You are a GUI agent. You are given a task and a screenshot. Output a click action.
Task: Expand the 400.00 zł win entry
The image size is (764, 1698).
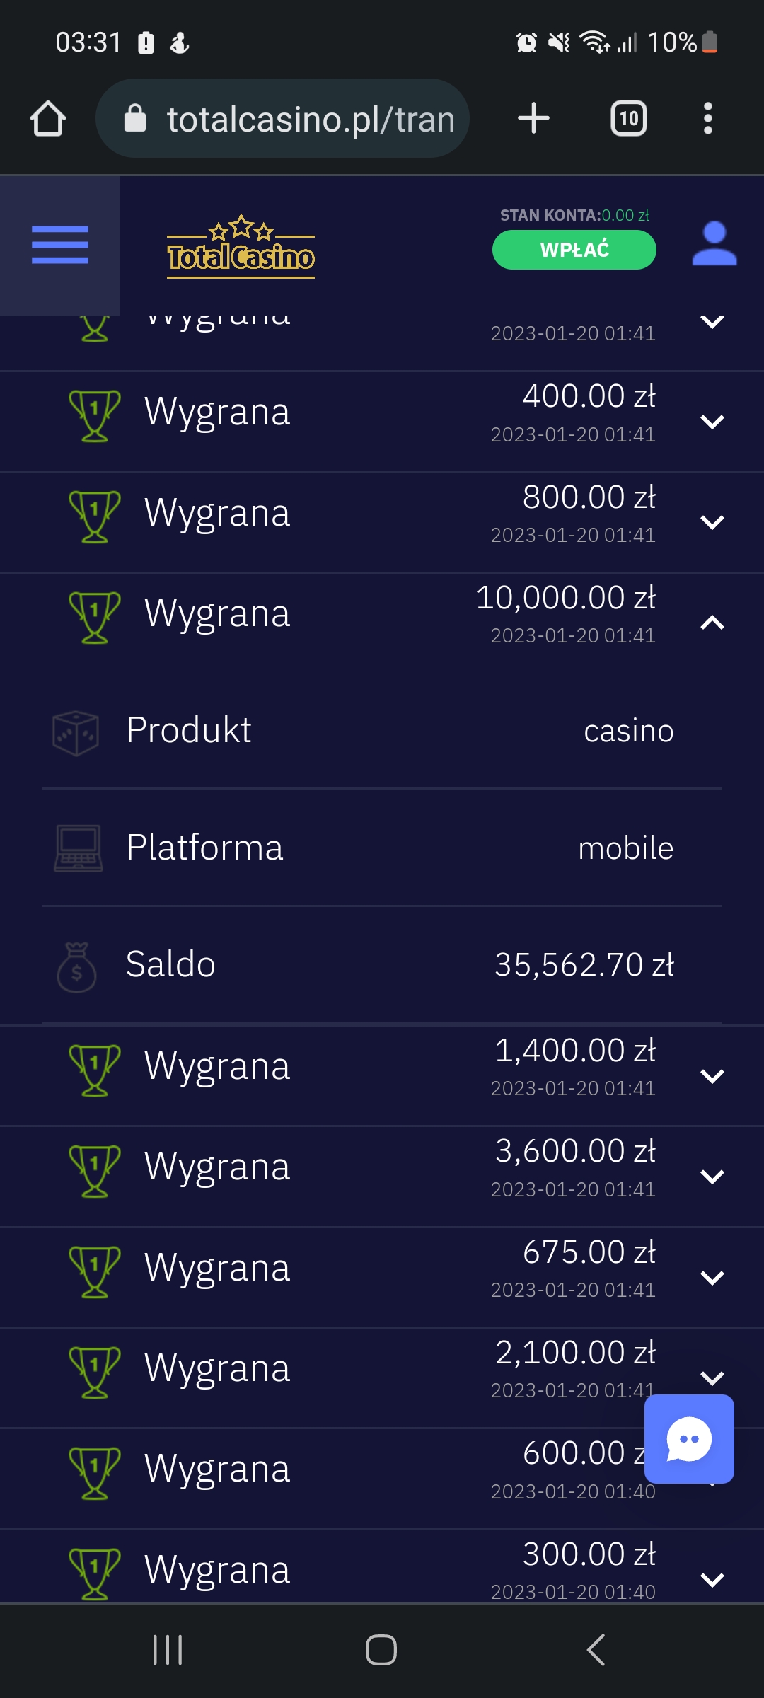[x=712, y=422]
